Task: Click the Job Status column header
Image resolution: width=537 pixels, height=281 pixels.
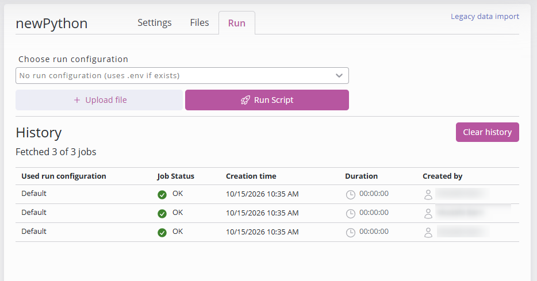Action: click(x=176, y=176)
